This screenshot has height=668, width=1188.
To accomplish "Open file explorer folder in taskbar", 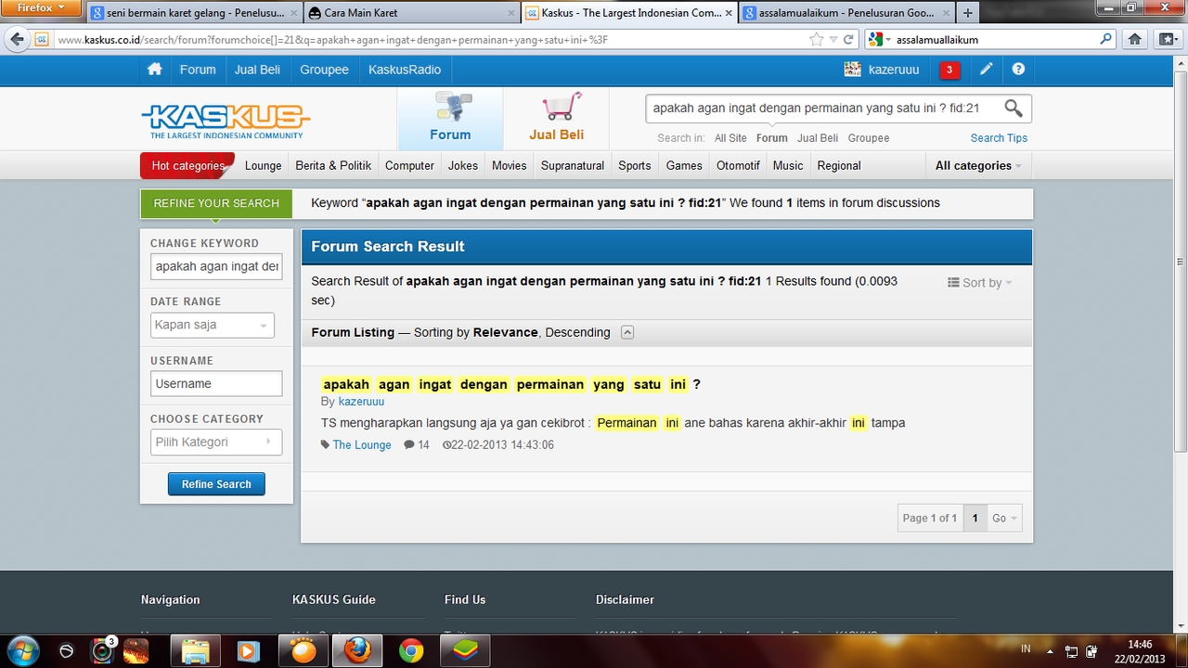I will coord(196,650).
